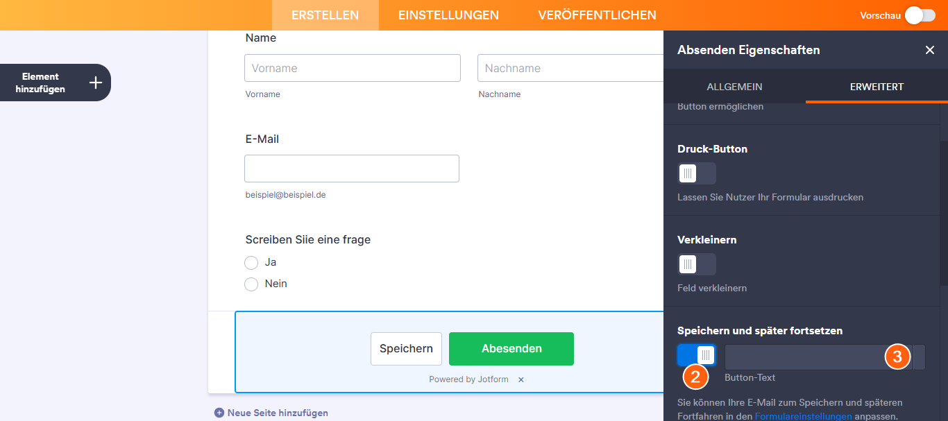
Task: Close the Absenden Eigenschaften panel
Action: (930, 50)
